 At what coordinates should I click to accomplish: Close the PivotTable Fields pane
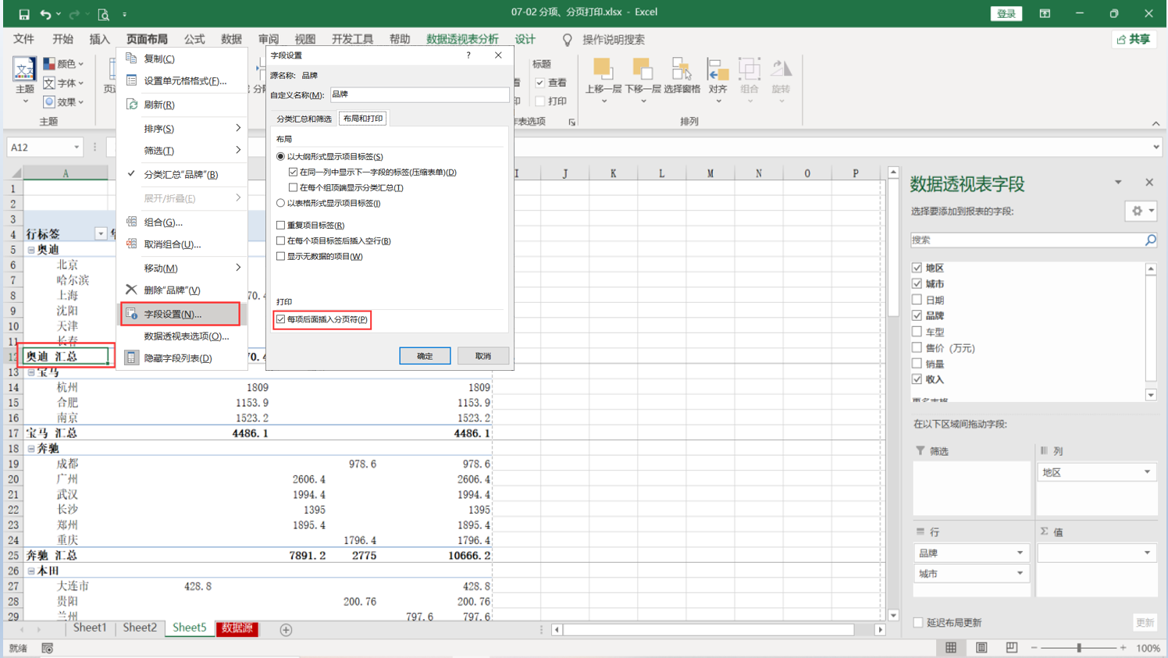coord(1149,183)
